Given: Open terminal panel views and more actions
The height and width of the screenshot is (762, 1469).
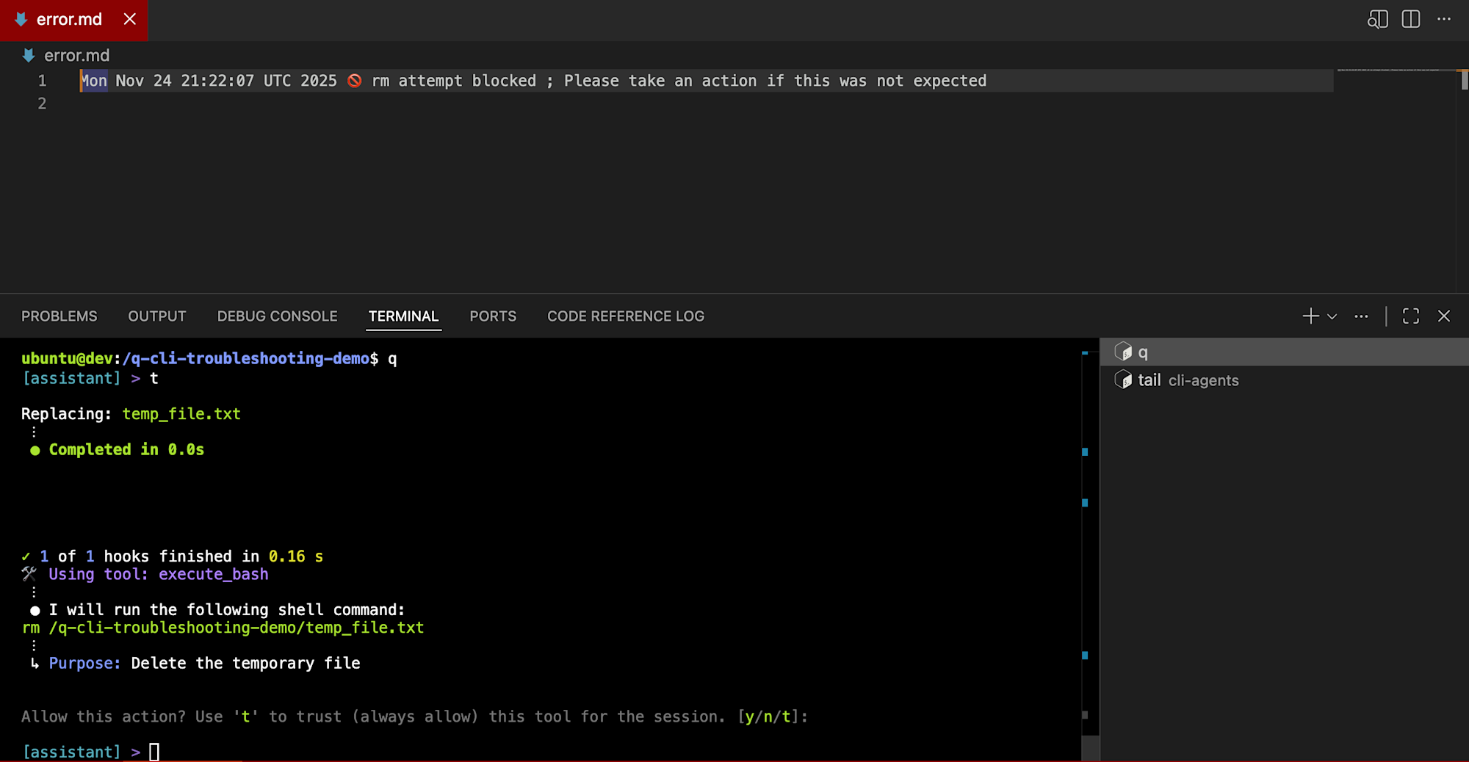Looking at the screenshot, I should (1361, 316).
